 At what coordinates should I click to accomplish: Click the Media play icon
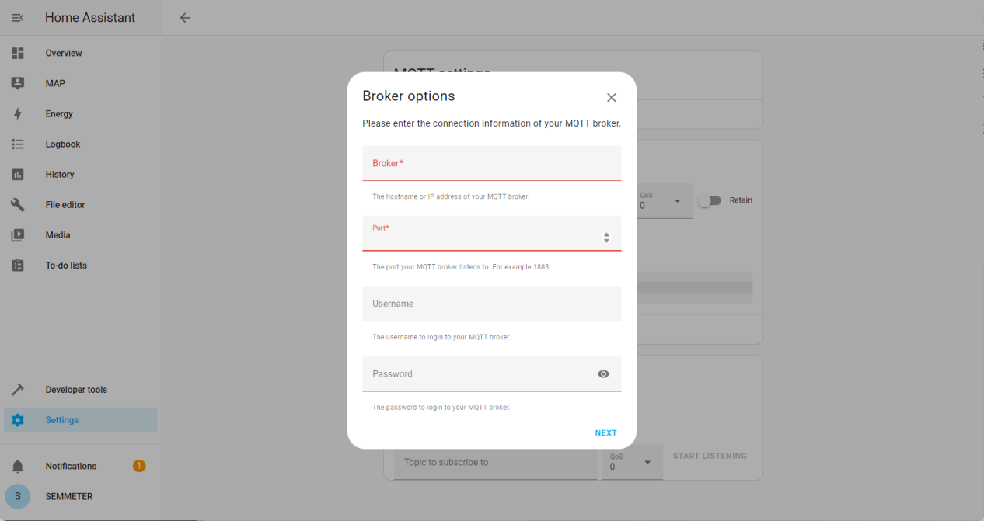18,235
